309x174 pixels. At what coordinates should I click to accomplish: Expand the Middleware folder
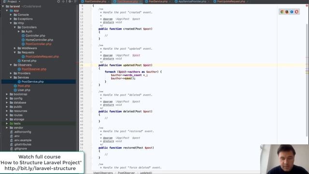15,48
